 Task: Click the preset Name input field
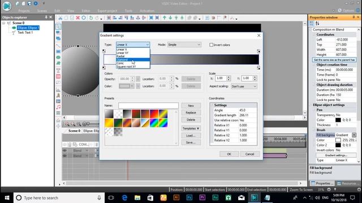pos(148,105)
